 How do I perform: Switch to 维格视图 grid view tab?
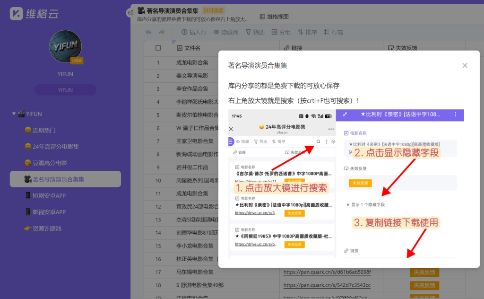click(x=274, y=17)
